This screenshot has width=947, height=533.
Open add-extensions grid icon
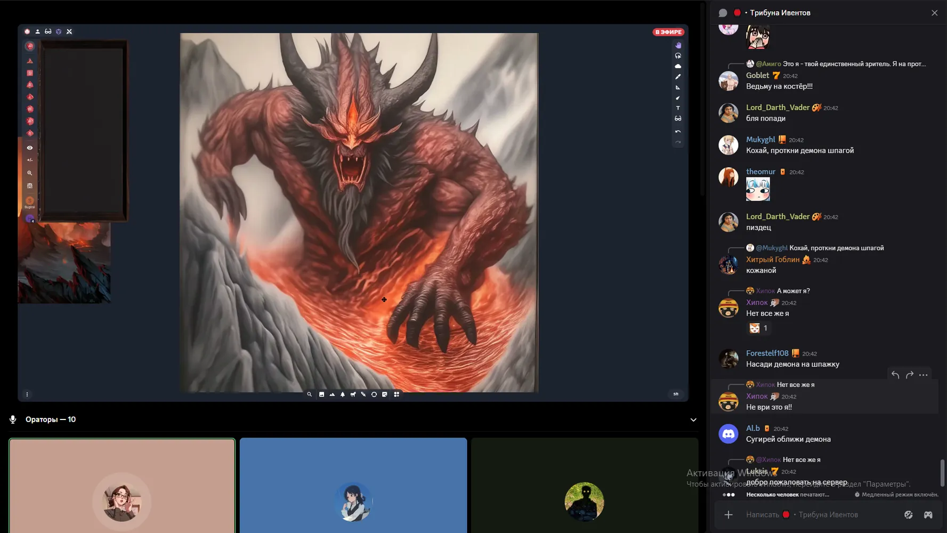point(396,394)
